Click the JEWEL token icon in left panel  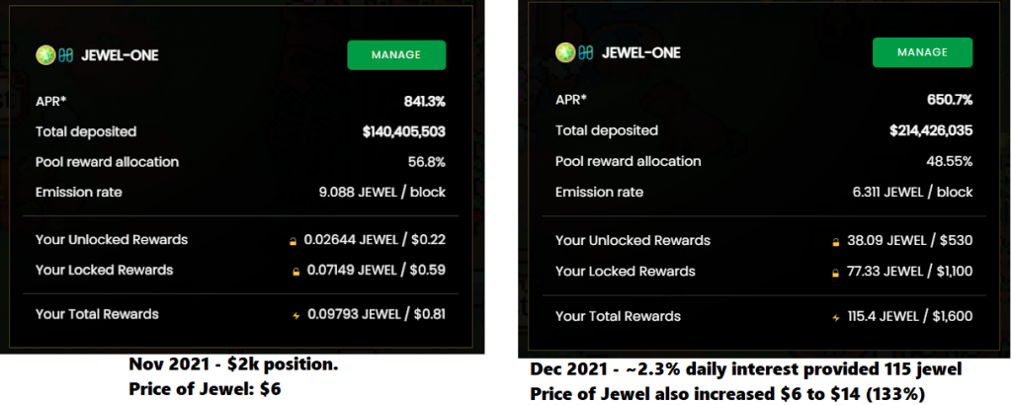click(x=44, y=55)
